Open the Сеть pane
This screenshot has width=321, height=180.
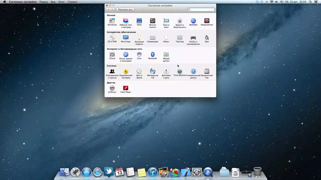coord(139,55)
